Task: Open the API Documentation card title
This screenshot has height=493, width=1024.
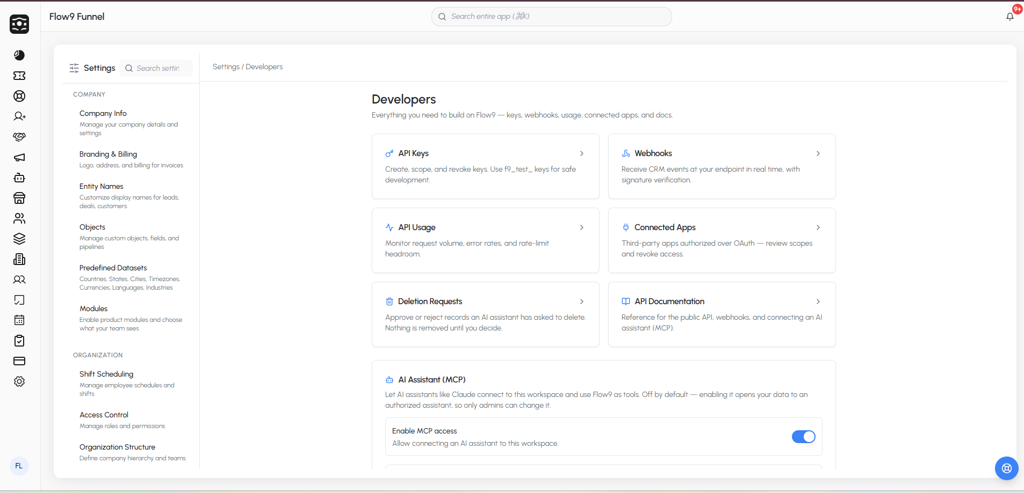Action: click(669, 301)
